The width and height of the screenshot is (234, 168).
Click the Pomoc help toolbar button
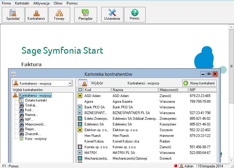[x=135, y=15]
